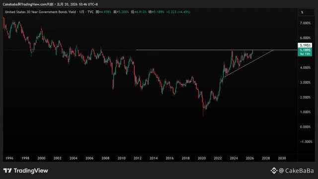Click the 2030 year label
The image size is (318, 179).
coord(282,158)
